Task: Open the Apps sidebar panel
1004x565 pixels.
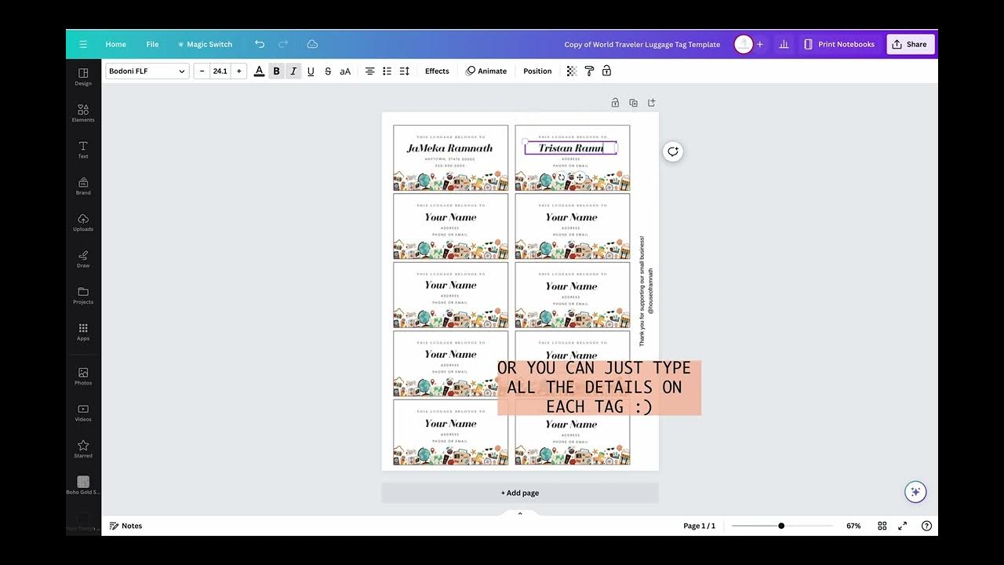Action: pos(83,332)
